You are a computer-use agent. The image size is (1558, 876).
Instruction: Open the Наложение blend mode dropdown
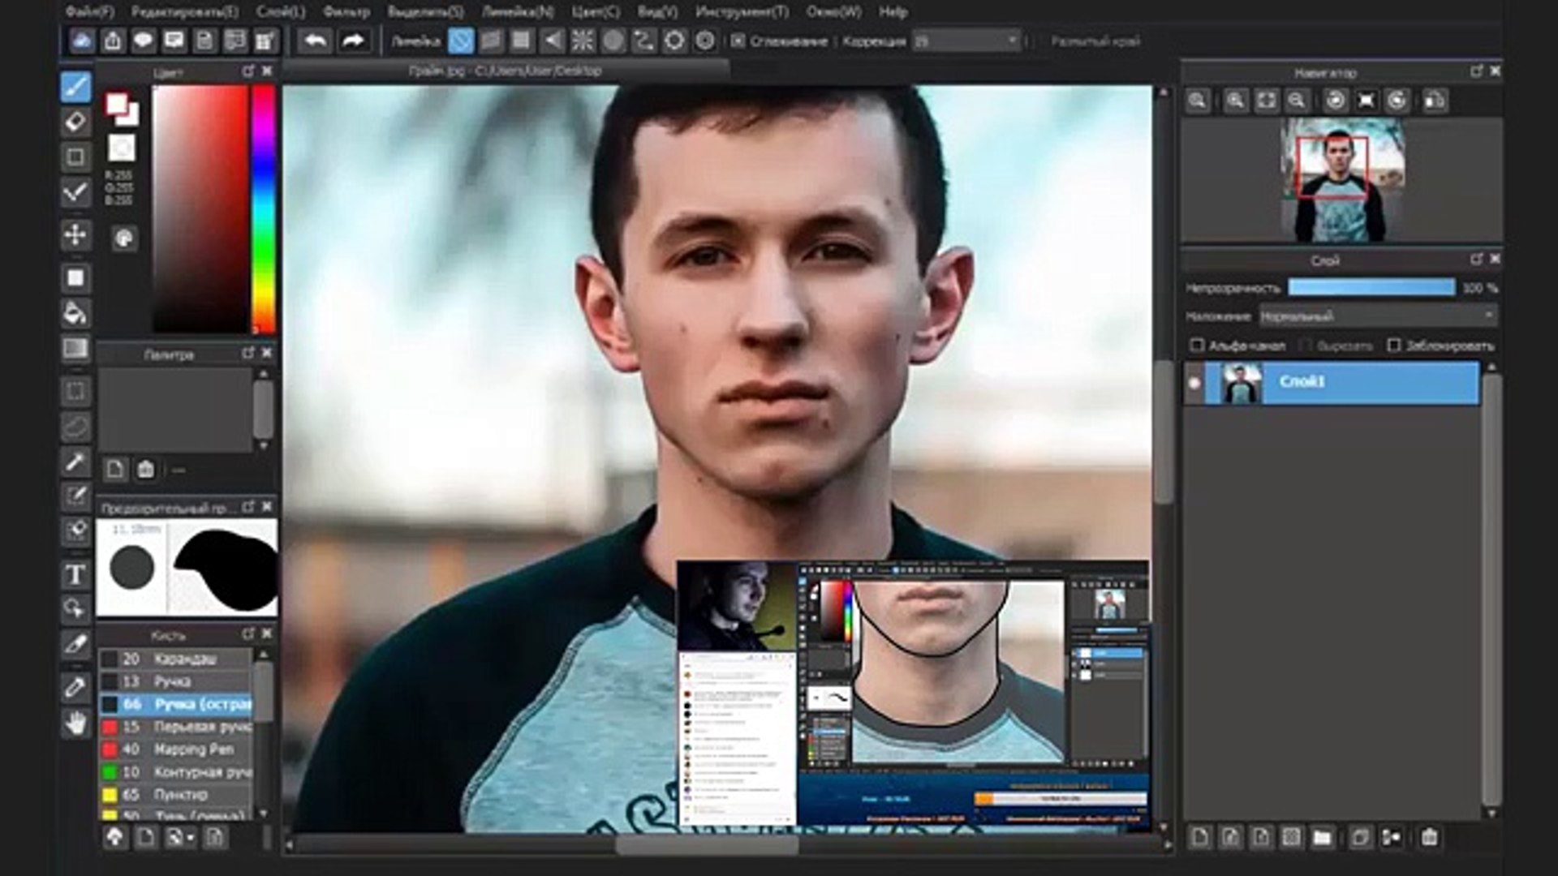1378,316
